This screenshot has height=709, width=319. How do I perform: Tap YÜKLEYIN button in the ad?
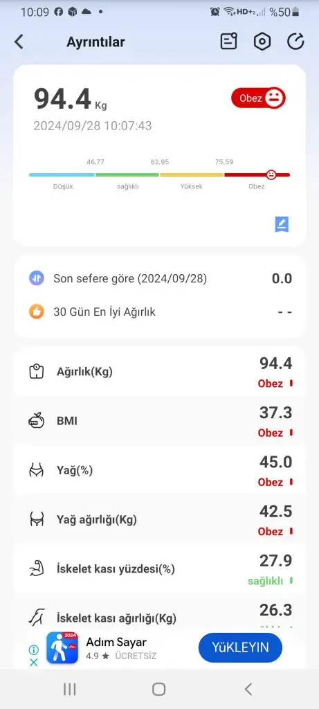pos(240,647)
